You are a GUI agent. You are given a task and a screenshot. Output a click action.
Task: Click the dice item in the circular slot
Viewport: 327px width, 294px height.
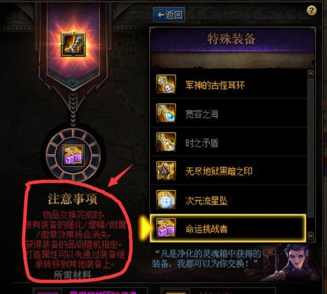(x=73, y=155)
